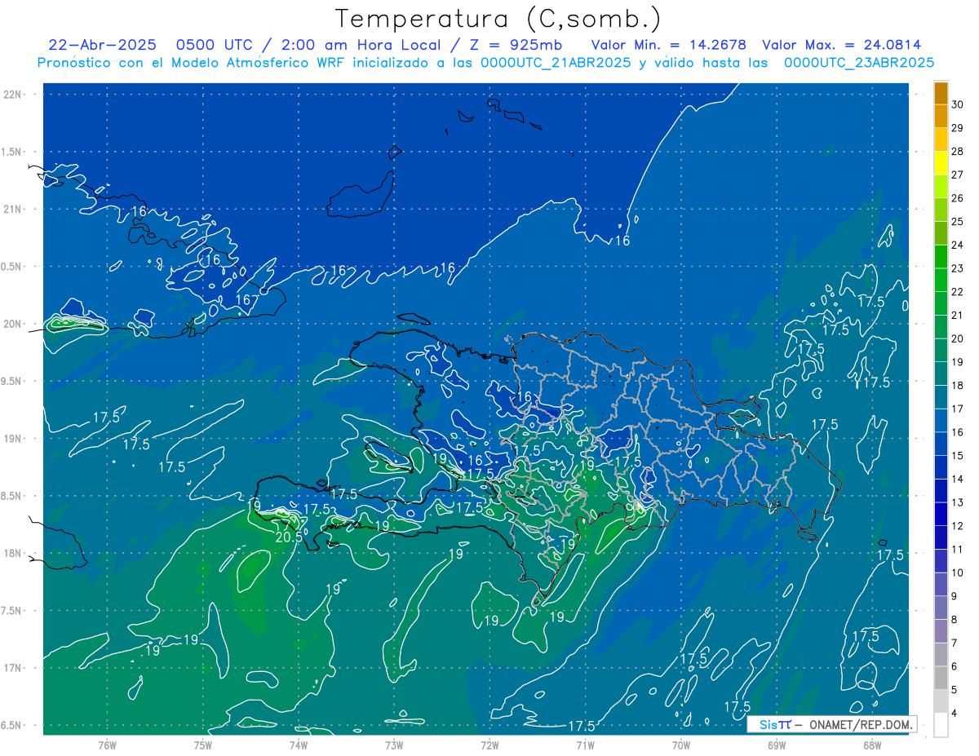The height and width of the screenshot is (756, 979).
Task: Click the '20N' latitude axis label
Action: tap(11, 324)
